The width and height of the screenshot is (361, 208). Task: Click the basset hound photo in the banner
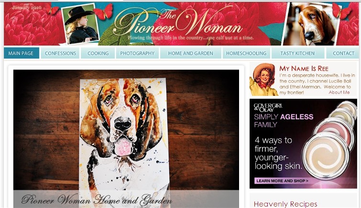pos(311,24)
